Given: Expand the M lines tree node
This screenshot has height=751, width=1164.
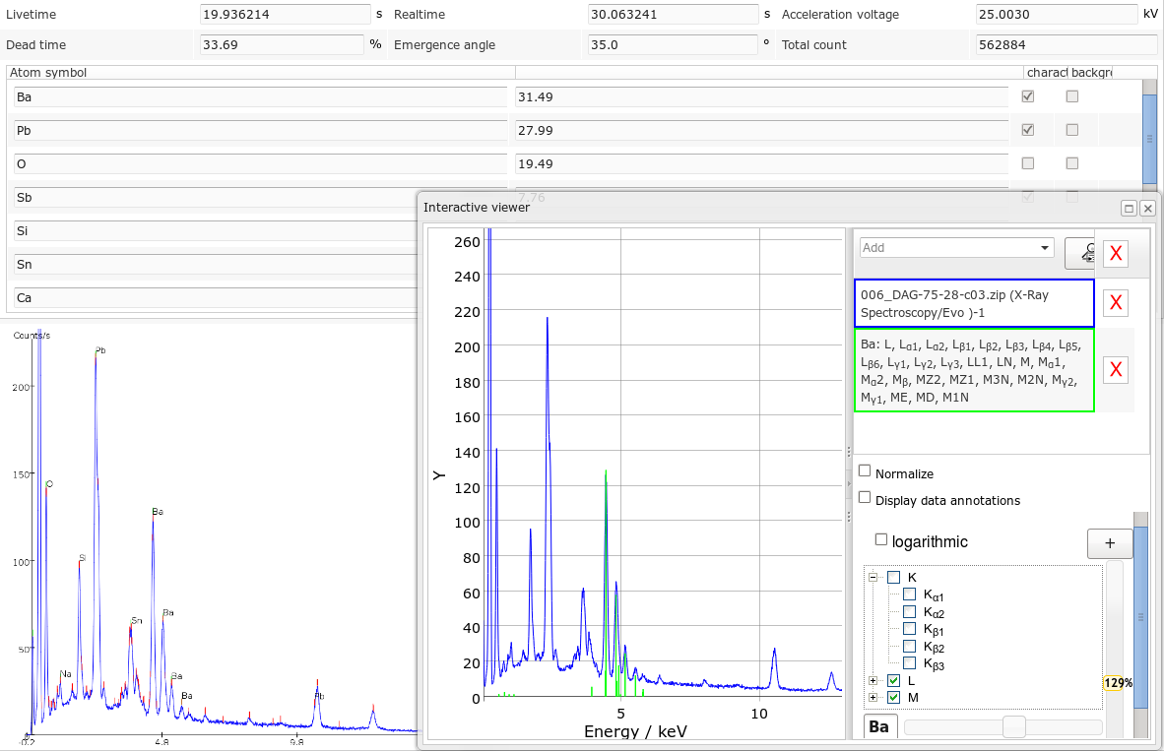Looking at the screenshot, I should (873, 697).
